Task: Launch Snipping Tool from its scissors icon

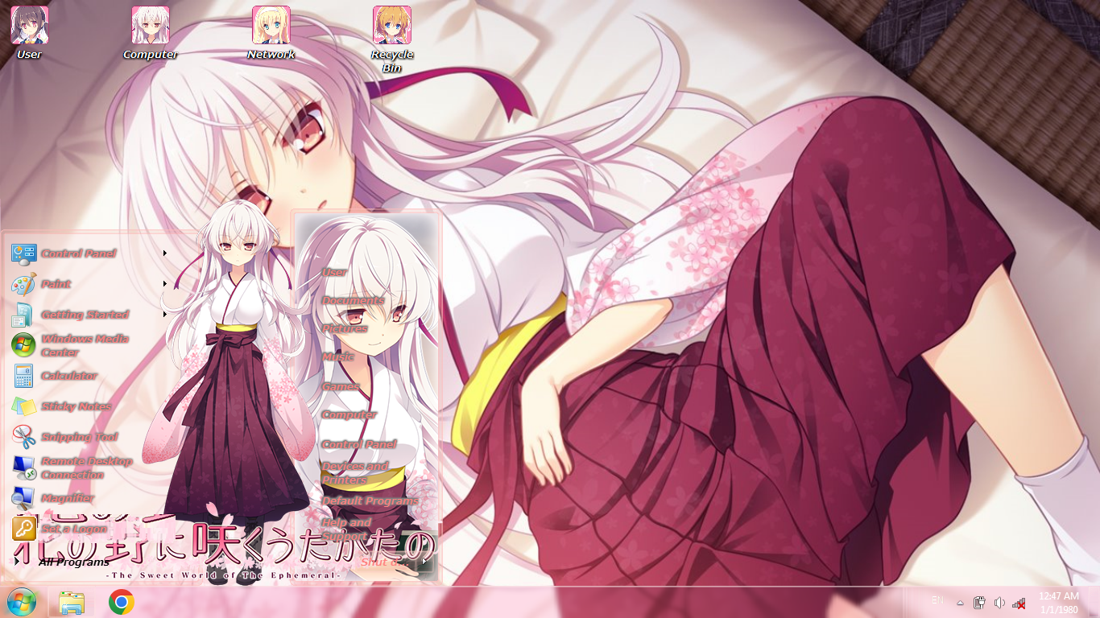Action: (x=23, y=437)
